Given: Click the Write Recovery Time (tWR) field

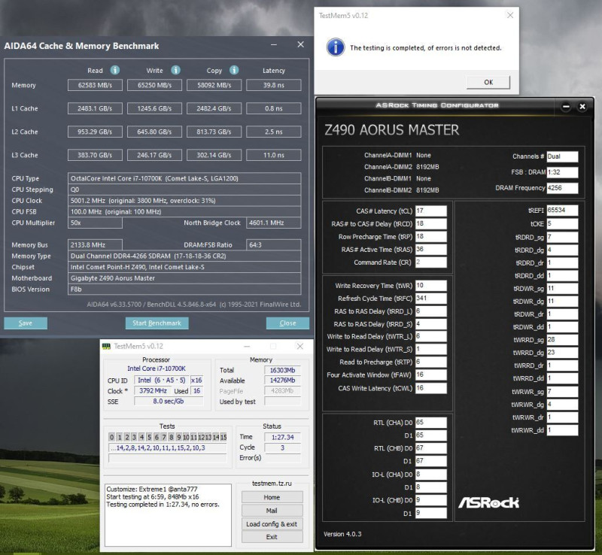Looking at the screenshot, I should coord(430,286).
